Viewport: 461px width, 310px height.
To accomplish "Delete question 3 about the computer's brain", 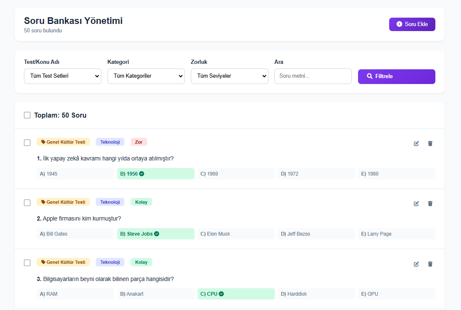I will [x=430, y=264].
